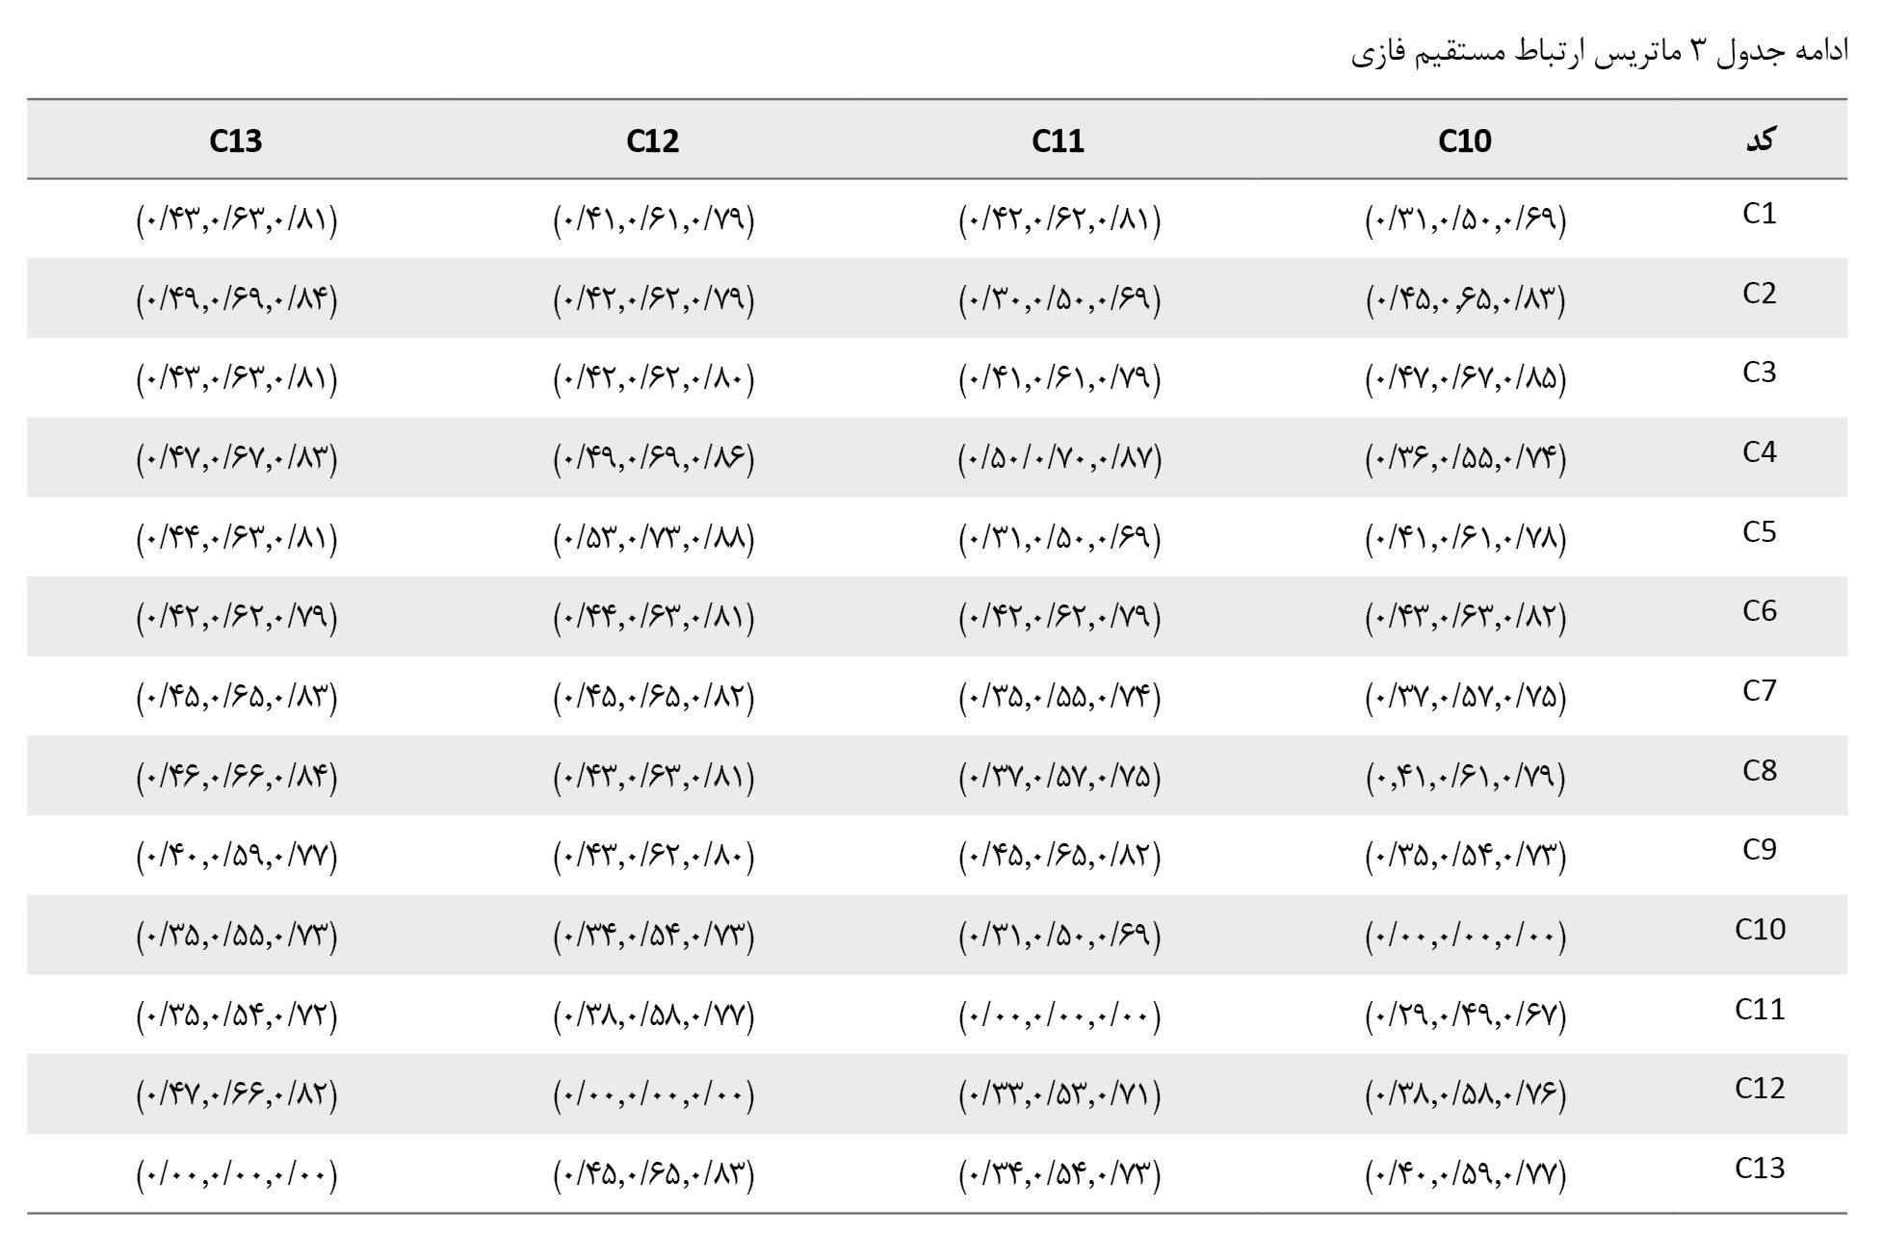
Task: Click the C11 column header
Action: click(1058, 141)
